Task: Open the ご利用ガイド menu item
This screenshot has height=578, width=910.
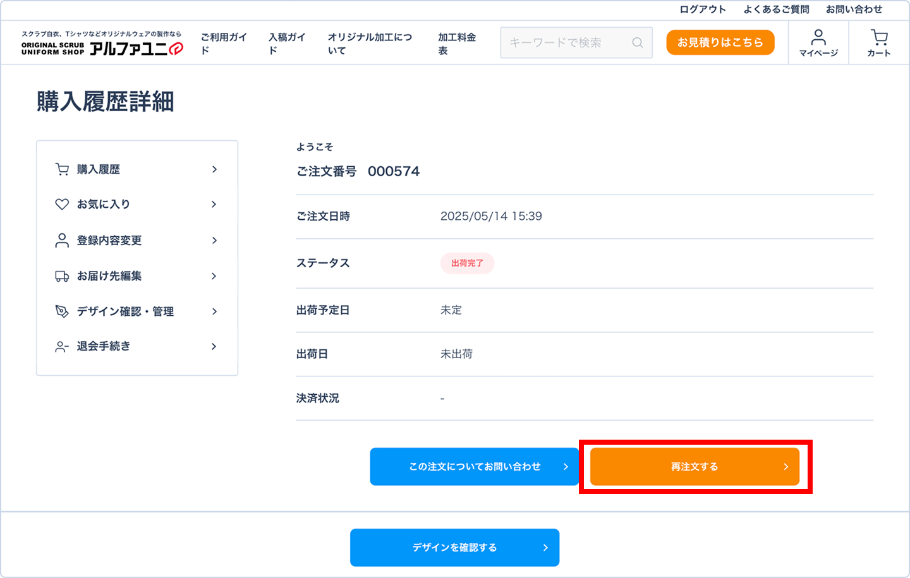Action: (x=224, y=44)
